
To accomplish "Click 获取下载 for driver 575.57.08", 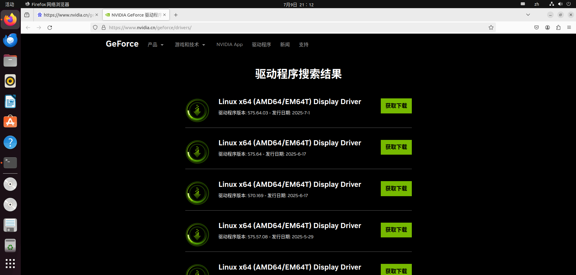I will 396,230.
